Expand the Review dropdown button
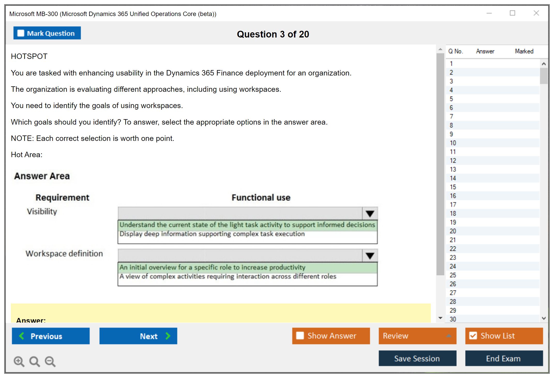Image resolution: width=556 pixels, height=380 pixels. (449, 336)
